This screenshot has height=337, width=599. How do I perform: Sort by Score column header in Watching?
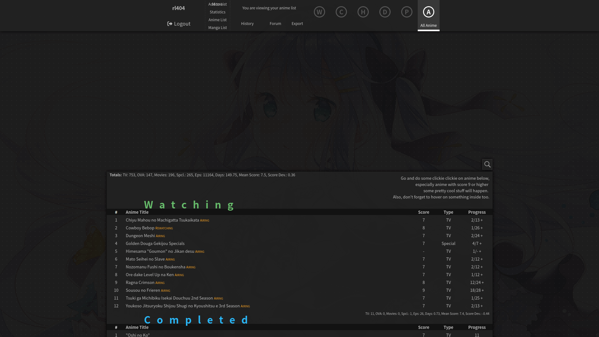coord(423,212)
